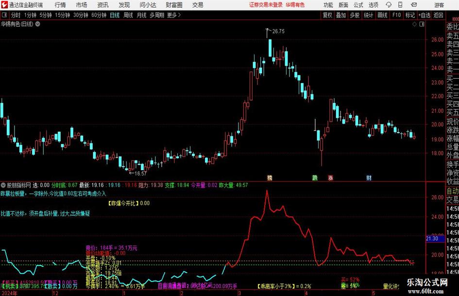Click the 华锡有色 link in title bar

[295, 5]
